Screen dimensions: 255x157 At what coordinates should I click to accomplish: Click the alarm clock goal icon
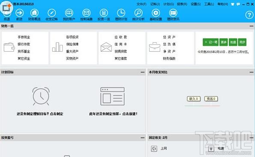coord(41,96)
